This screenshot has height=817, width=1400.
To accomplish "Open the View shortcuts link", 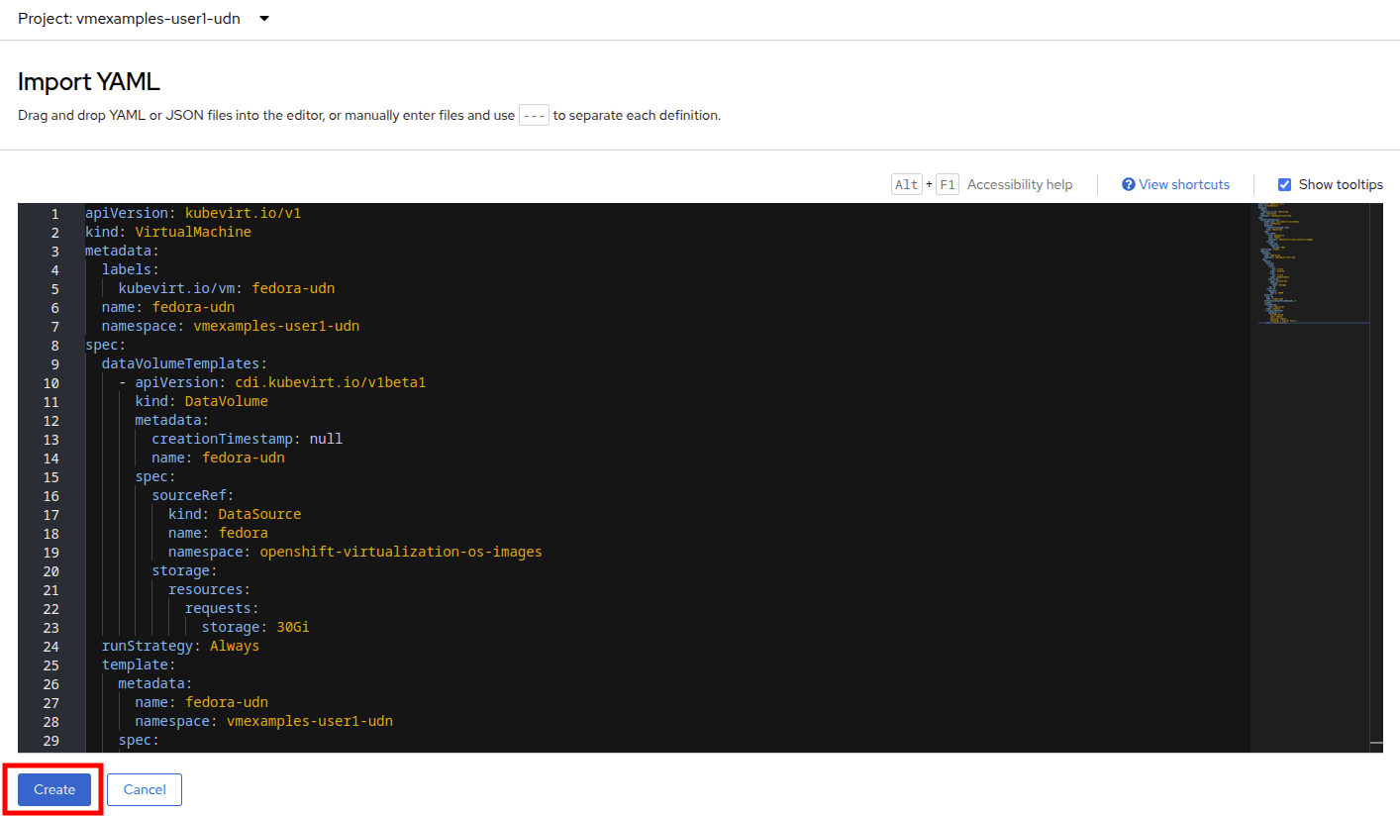I will [1183, 184].
